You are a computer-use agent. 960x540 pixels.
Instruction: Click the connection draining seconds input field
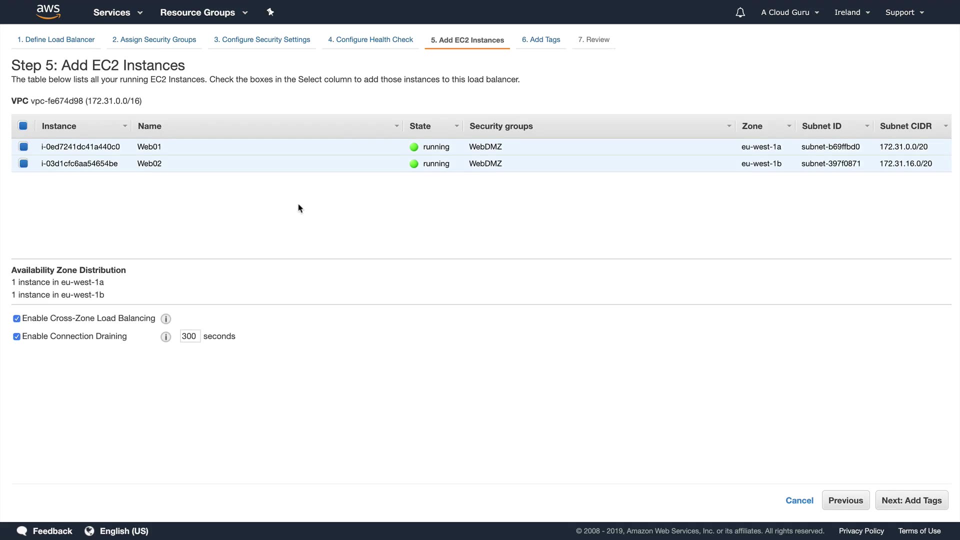tap(189, 336)
